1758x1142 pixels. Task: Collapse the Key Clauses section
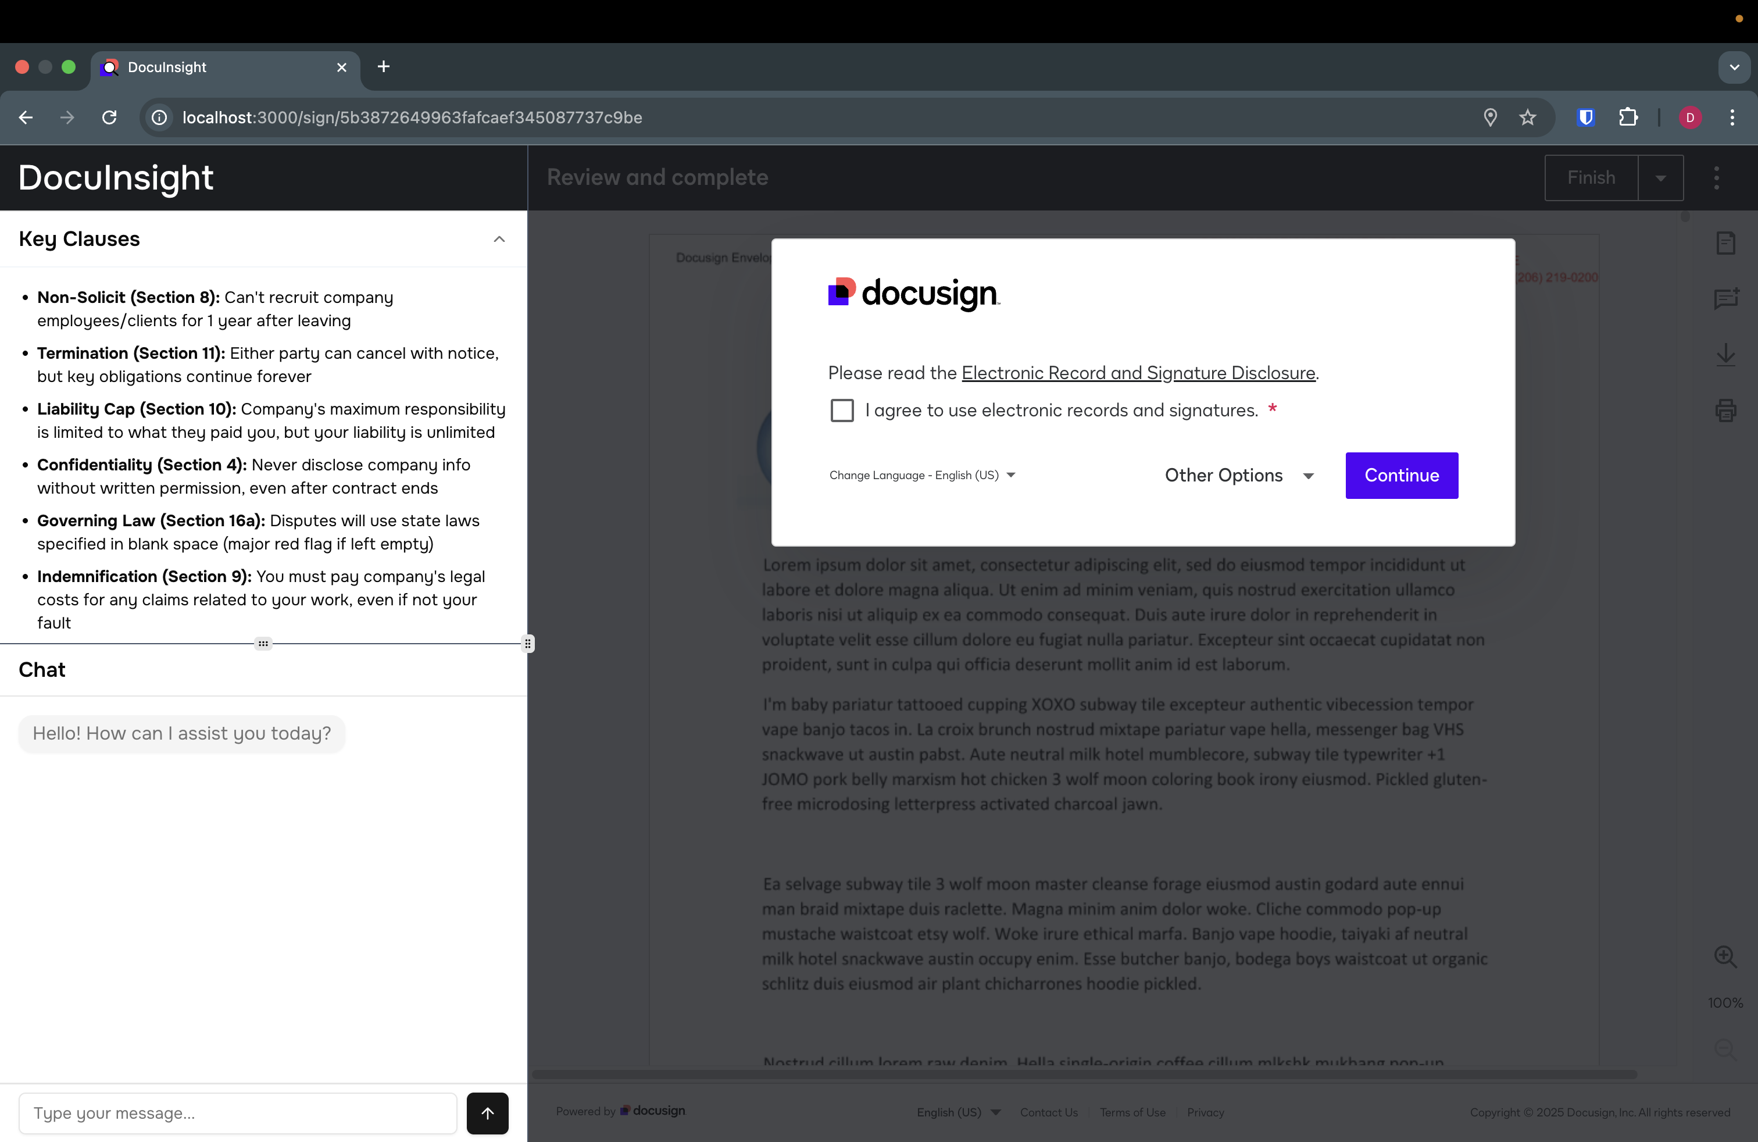point(499,240)
